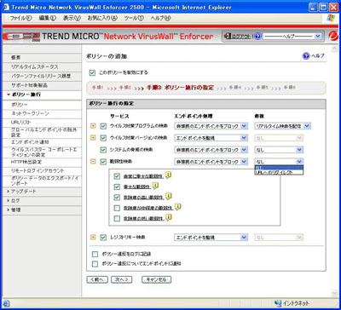Expand アップデート section in sidebar
Image resolution: width=341 pixels, height=310 pixels.
click(x=21, y=192)
